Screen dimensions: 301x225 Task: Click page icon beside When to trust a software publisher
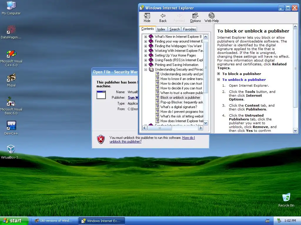pos(157,93)
